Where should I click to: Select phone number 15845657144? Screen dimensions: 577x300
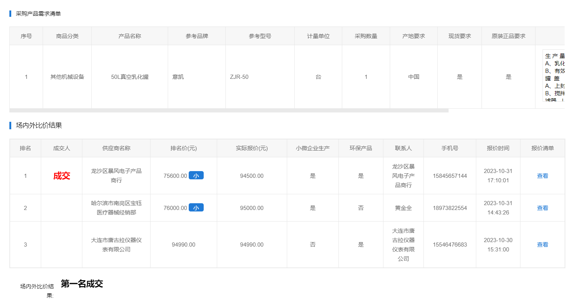pos(450,176)
